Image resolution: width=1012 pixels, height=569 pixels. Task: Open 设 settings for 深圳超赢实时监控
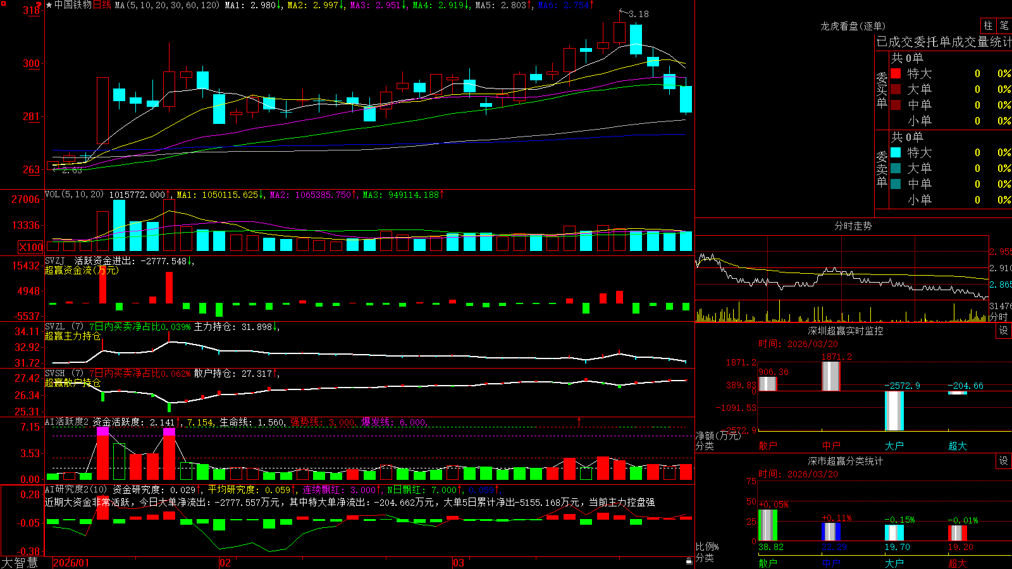[x=1004, y=331]
